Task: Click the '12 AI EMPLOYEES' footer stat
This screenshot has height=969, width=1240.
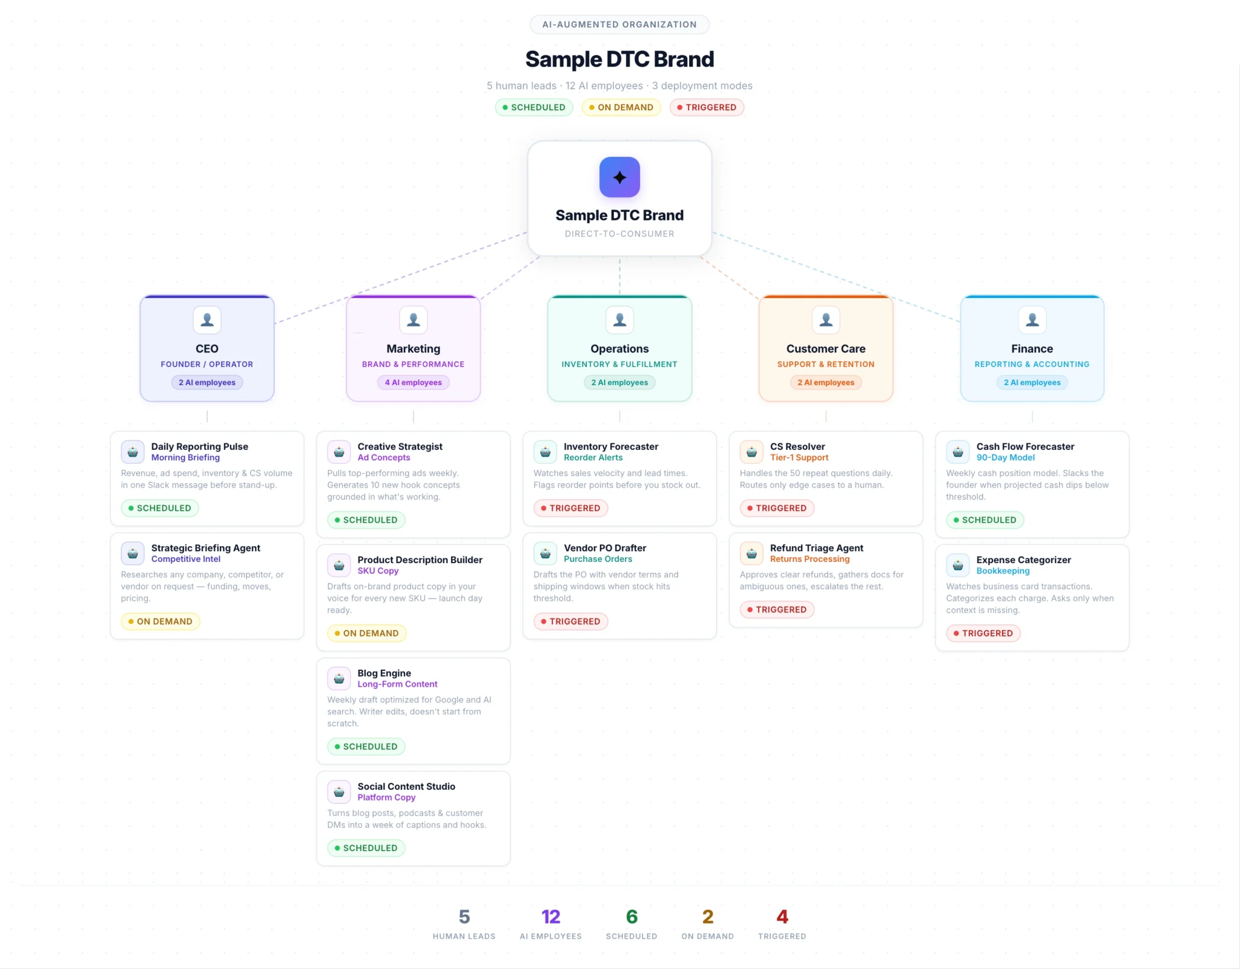Action: coord(550,924)
